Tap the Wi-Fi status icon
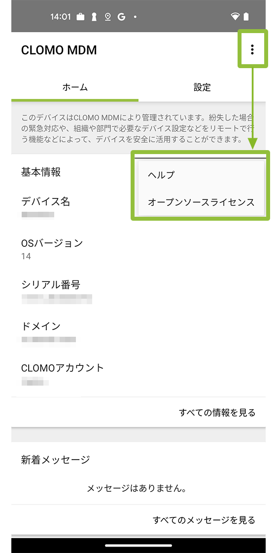This screenshot has width=277, height=553. pos(235,17)
